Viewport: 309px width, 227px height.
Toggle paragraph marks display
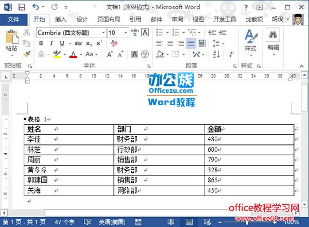(231, 54)
